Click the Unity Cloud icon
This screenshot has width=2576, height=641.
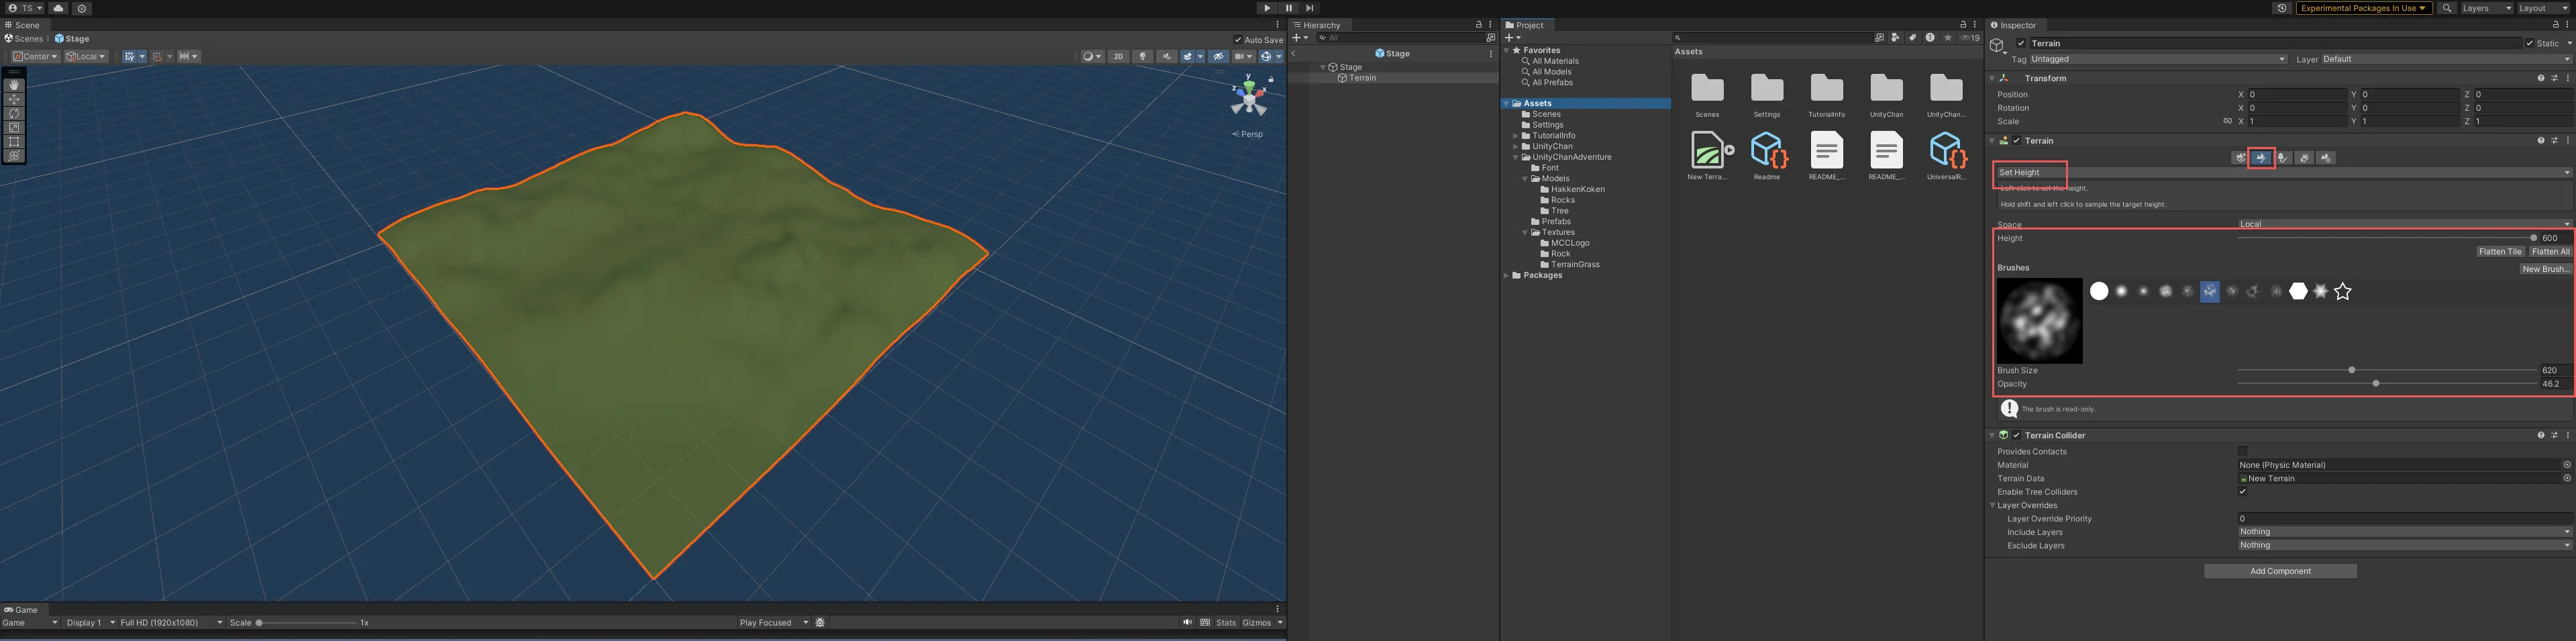tap(58, 8)
